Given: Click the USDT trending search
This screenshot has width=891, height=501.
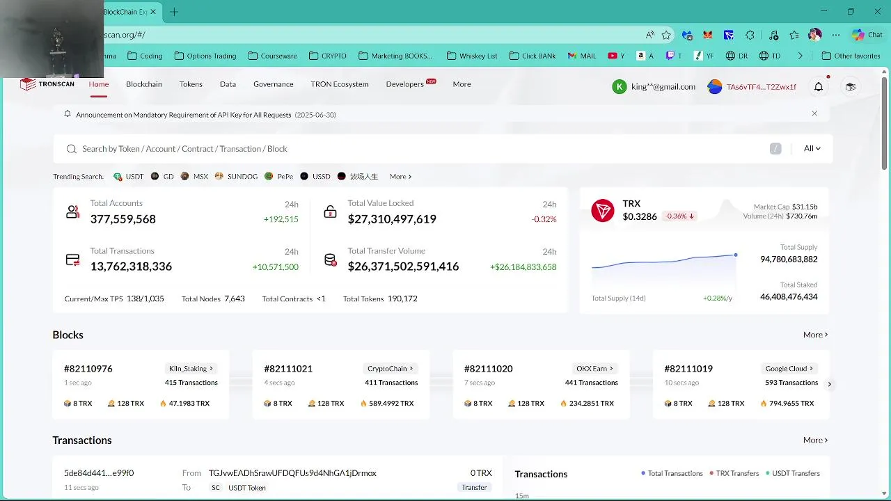Looking at the screenshot, I should [129, 177].
